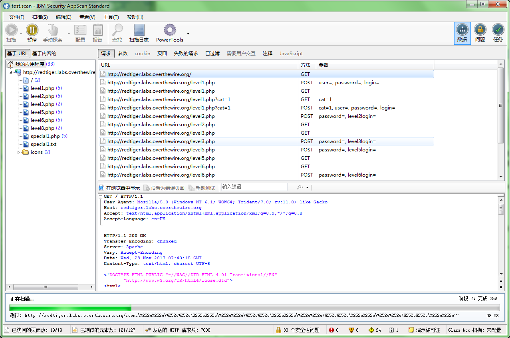510x338 pixels.
Task: Open the Scan button dropdown arrow
Action: [21, 34]
